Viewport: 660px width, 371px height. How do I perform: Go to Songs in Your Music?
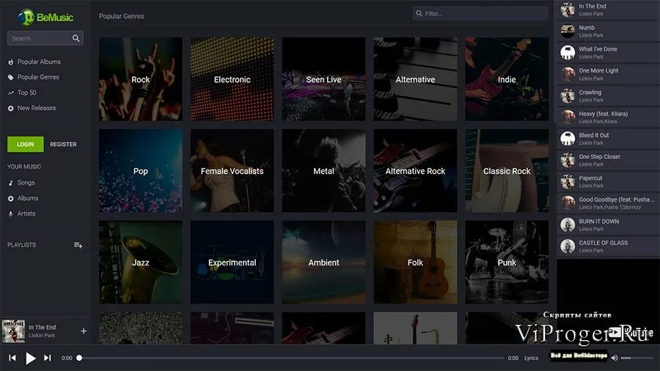(x=26, y=183)
